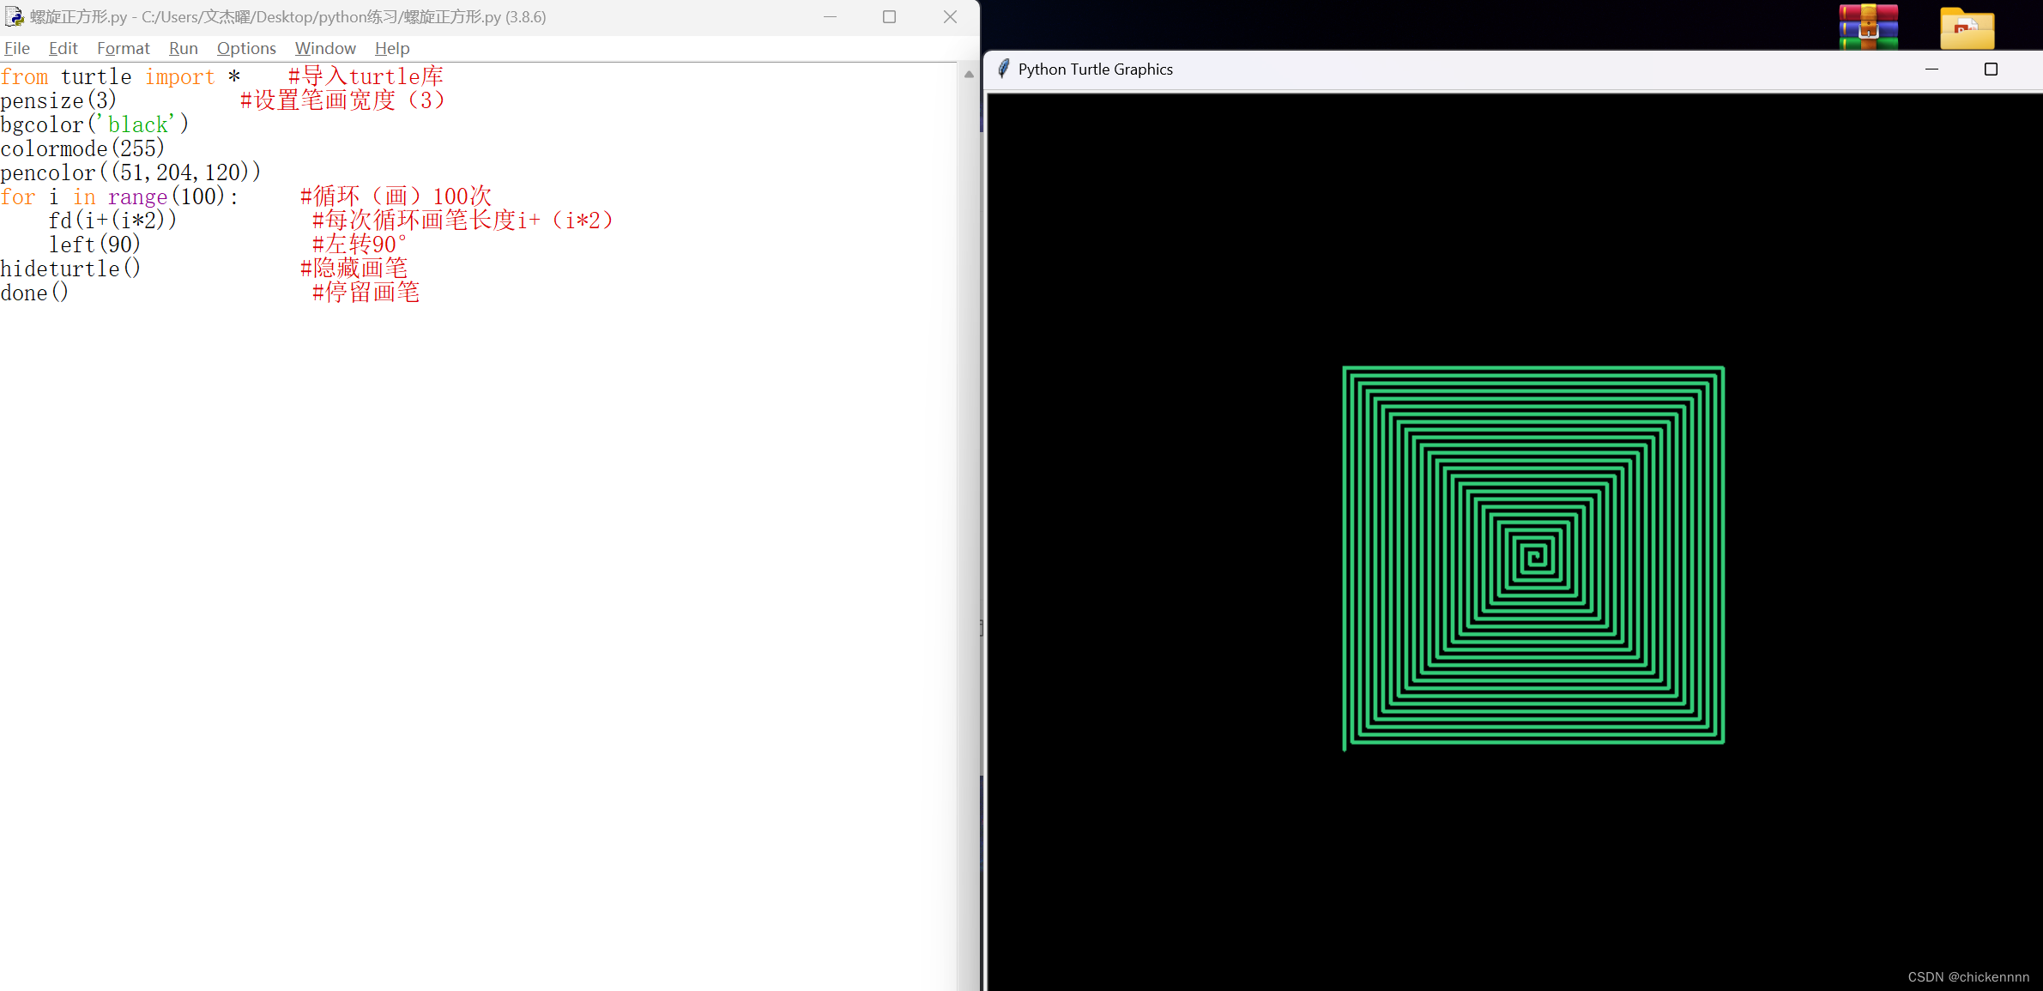Screen dimensions: 2043x991
Task: Maximize the IDLE editor window
Action: [x=889, y=17]
